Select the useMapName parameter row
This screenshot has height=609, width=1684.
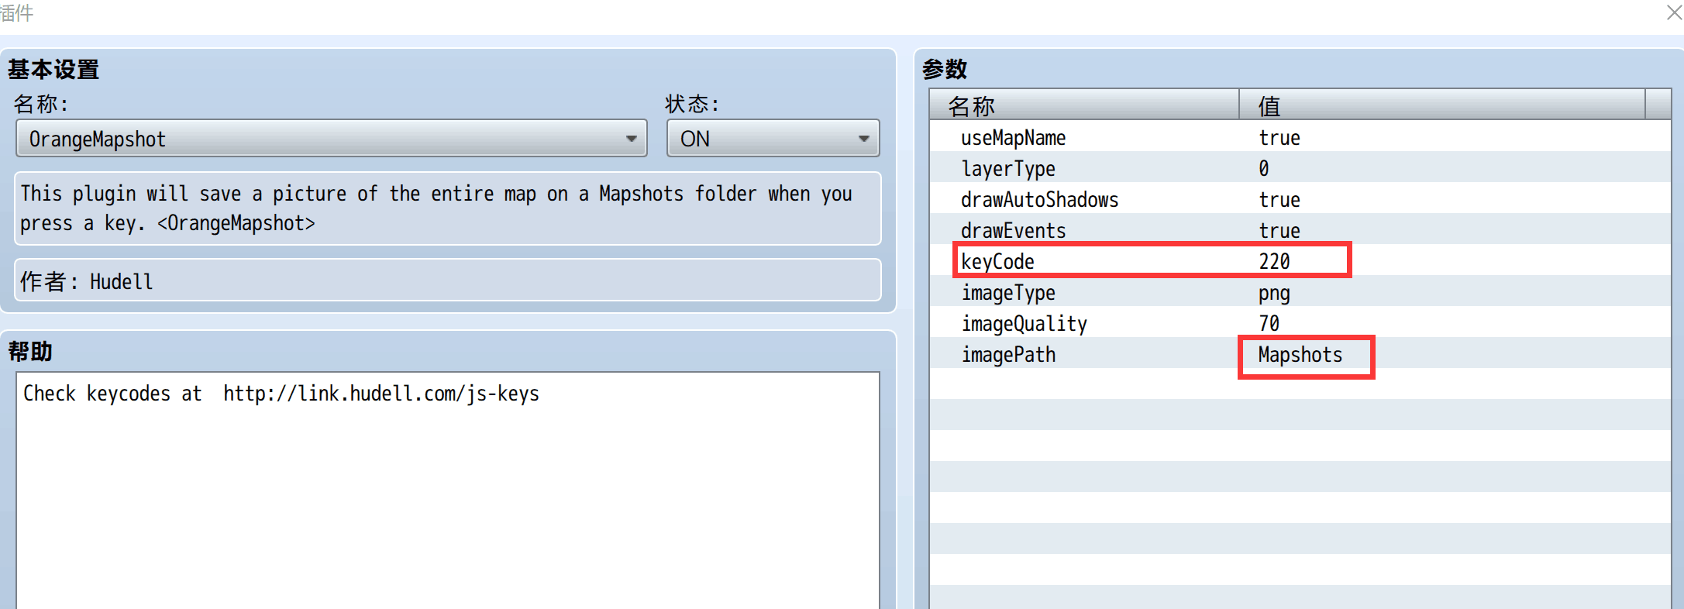click(x=1300, y=137)
